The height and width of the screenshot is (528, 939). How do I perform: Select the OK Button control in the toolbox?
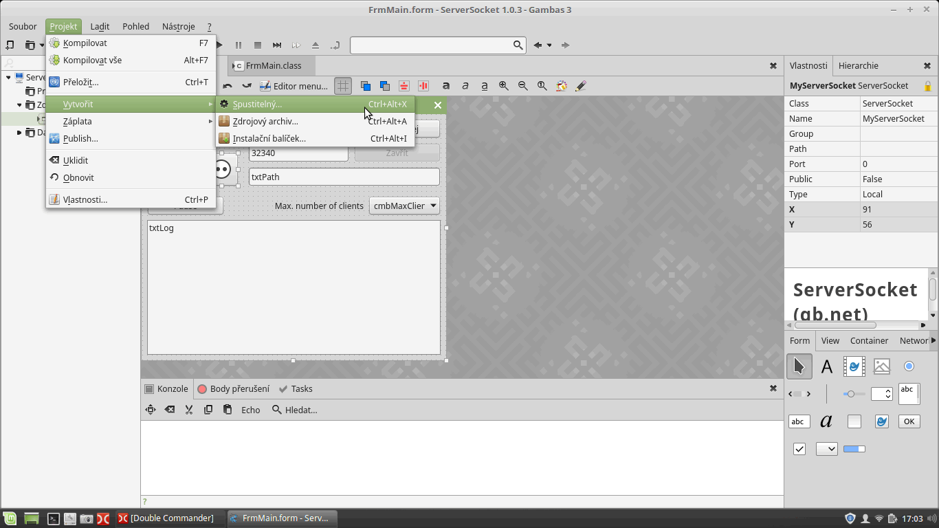coord(909,421)
